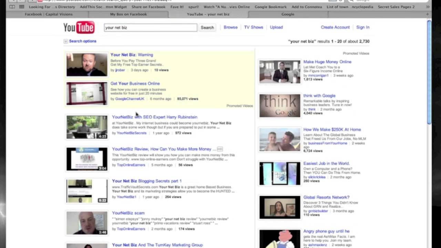Viewport: 441px width, 248px height.
Task: Open a new tab with the plus button
Action: 428,14
